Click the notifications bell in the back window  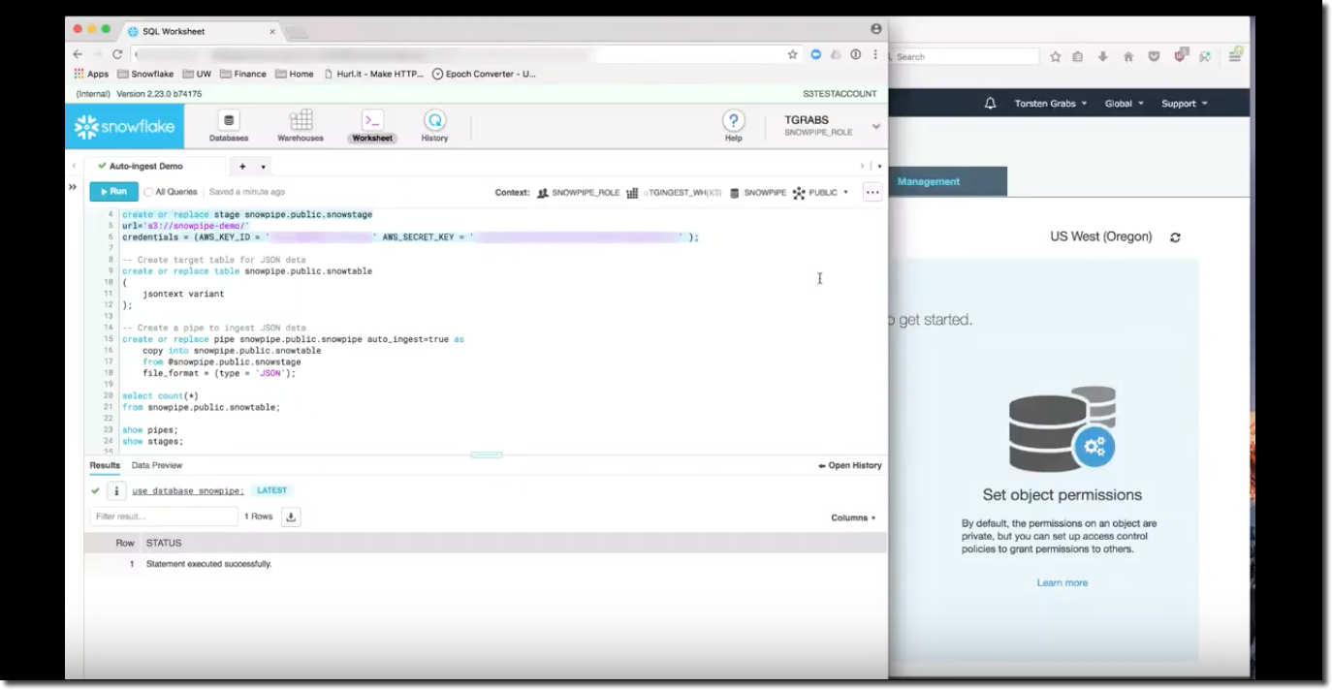(x=990, y=104)
